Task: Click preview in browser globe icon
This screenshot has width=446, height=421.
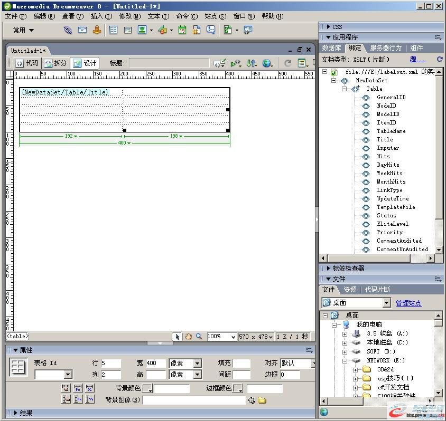Action: (x=267, y=63)
